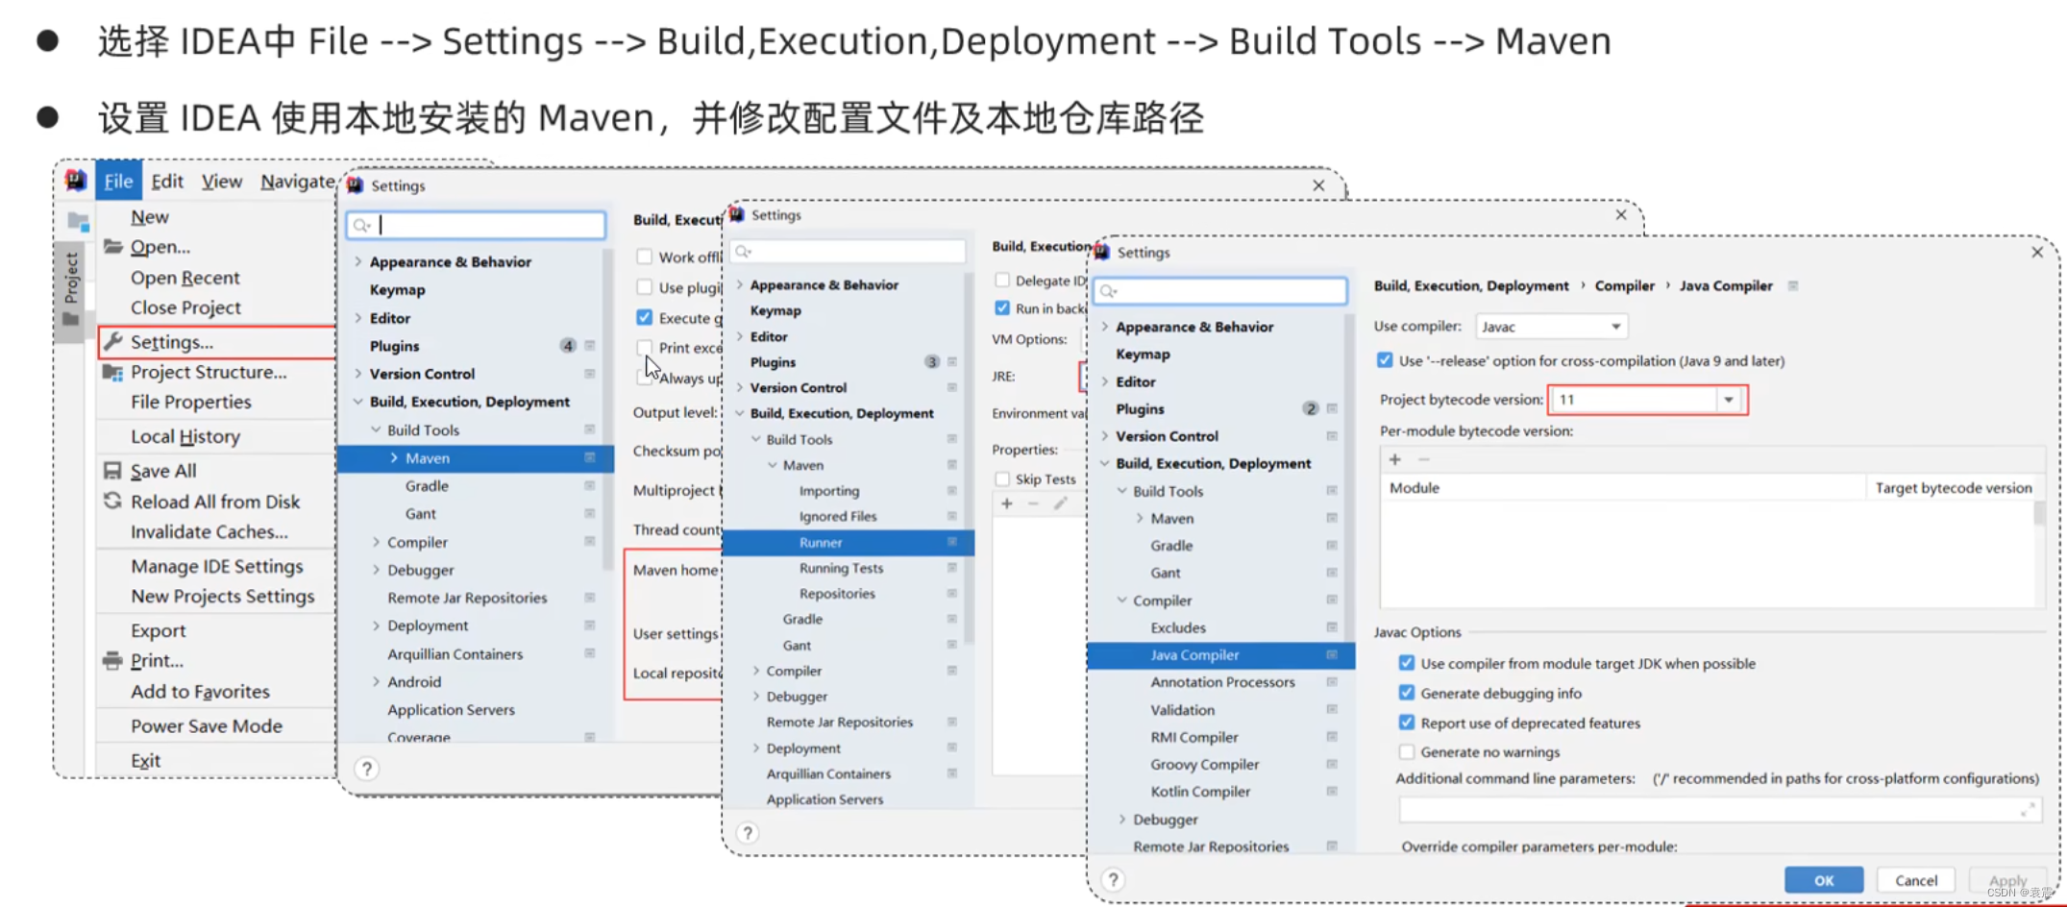Click the wrench icon next to Settings...
This screenshot has width=2067, height=907.
[x=114, y=341]
